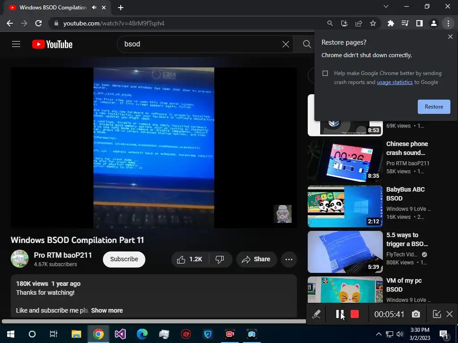The height and width of the screenshot is (343, 458).
Task: Open VM of my pc BSOD video
Action: [x=345, y=289]
